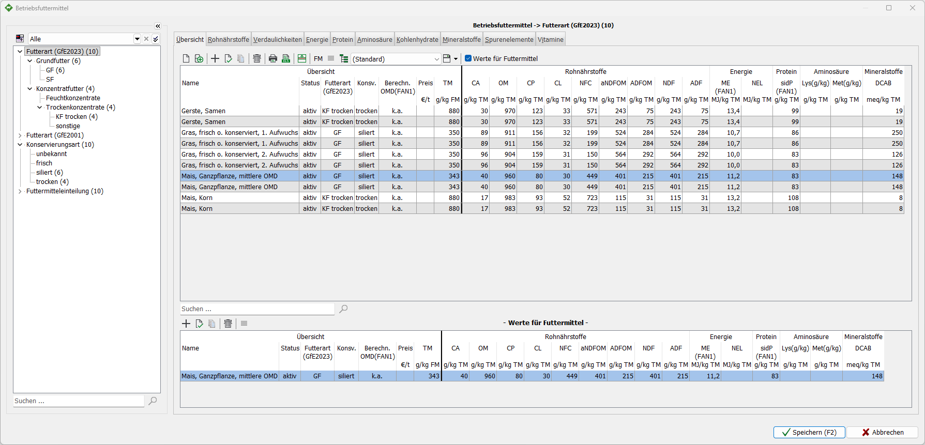Click the FM toolbar button

coord(319,59)
